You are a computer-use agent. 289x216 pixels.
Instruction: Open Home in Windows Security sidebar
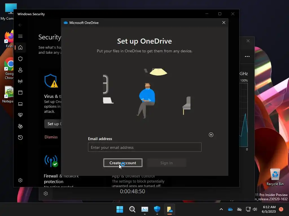tap(20, 48)
